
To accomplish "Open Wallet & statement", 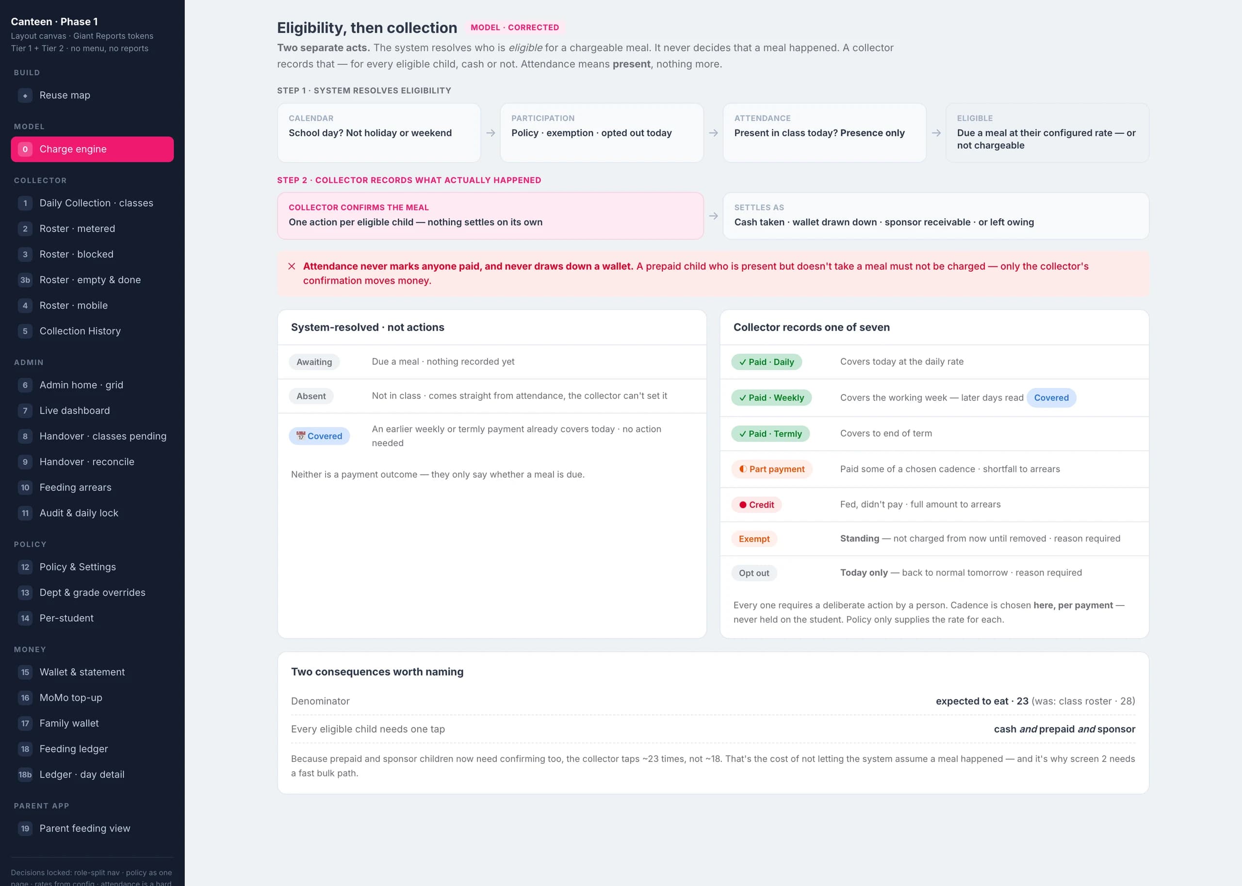I will tap(92, 673).
